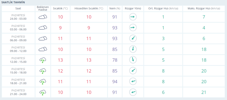This screenshot has width=227, height=100.
Task: Click the Beklenen Hadise column header
Action: (x=43, y=9)
